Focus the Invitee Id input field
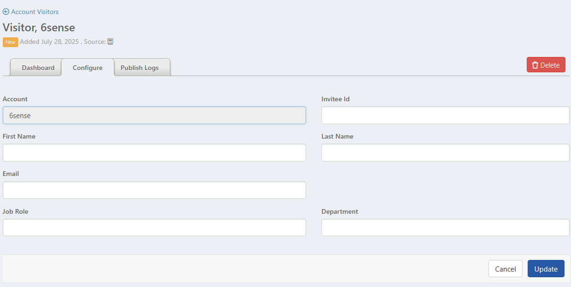 [x=446, y=115]
